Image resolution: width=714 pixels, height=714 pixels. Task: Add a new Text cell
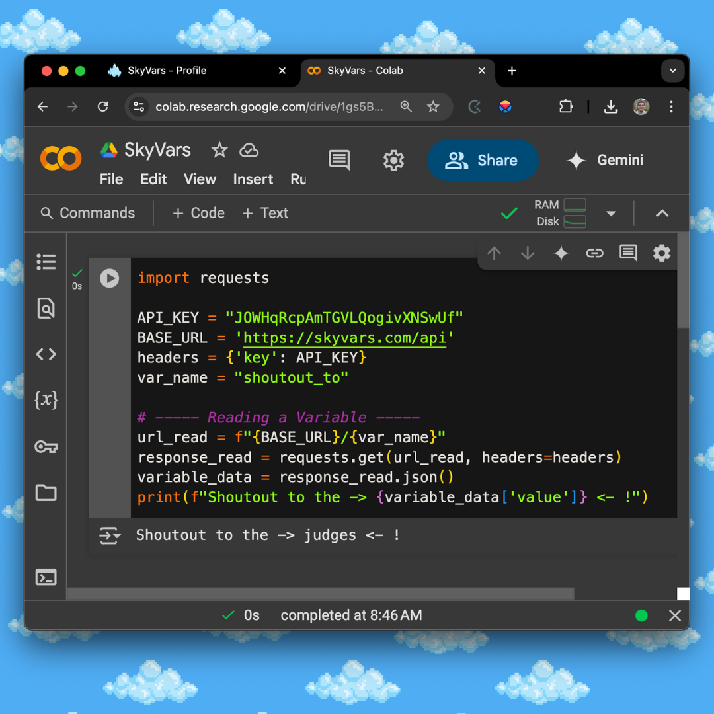click(x=265, y=213)
